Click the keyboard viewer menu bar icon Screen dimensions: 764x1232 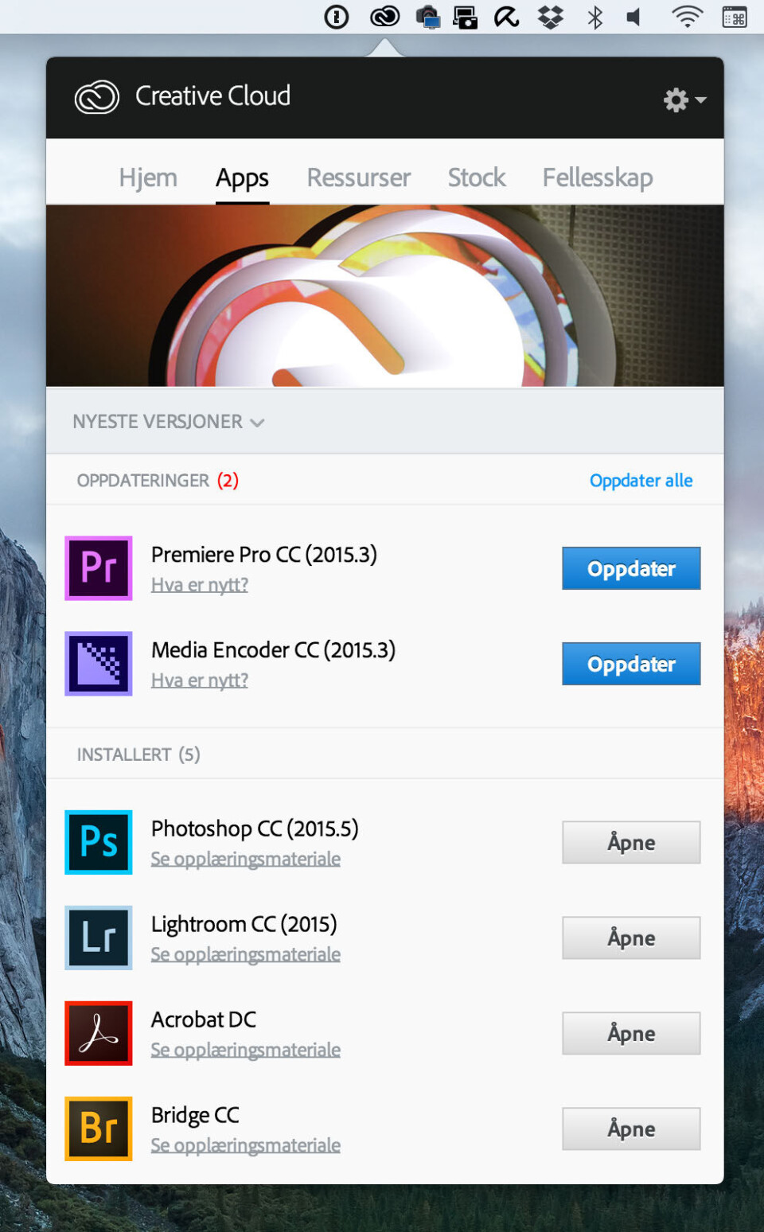(735, 17)
